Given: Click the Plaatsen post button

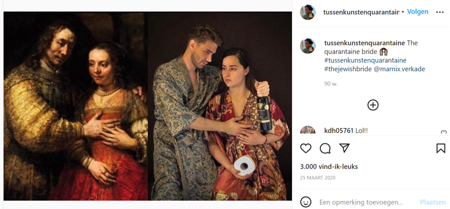Looking at the screenshot, I should tap(433, 203).
